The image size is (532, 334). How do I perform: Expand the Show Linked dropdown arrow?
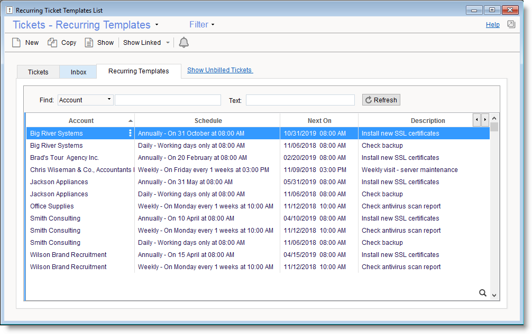[168, 43]
